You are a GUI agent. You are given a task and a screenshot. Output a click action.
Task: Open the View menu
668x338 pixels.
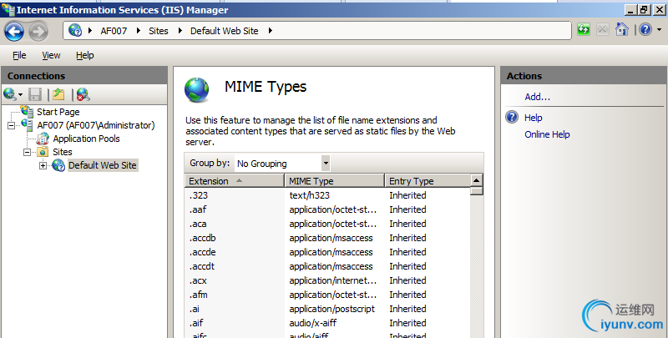pos(51,55)
